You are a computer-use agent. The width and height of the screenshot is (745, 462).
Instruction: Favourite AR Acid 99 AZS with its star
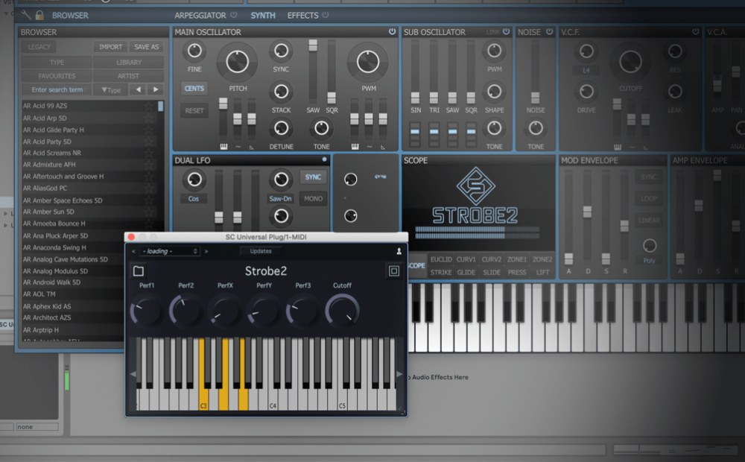point(149,106)
